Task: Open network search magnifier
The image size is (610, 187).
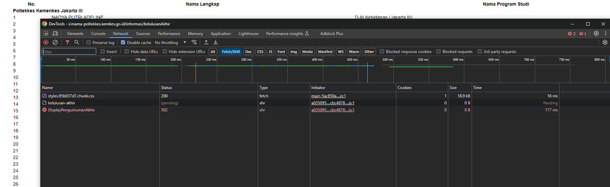Action: coord(76,43)
